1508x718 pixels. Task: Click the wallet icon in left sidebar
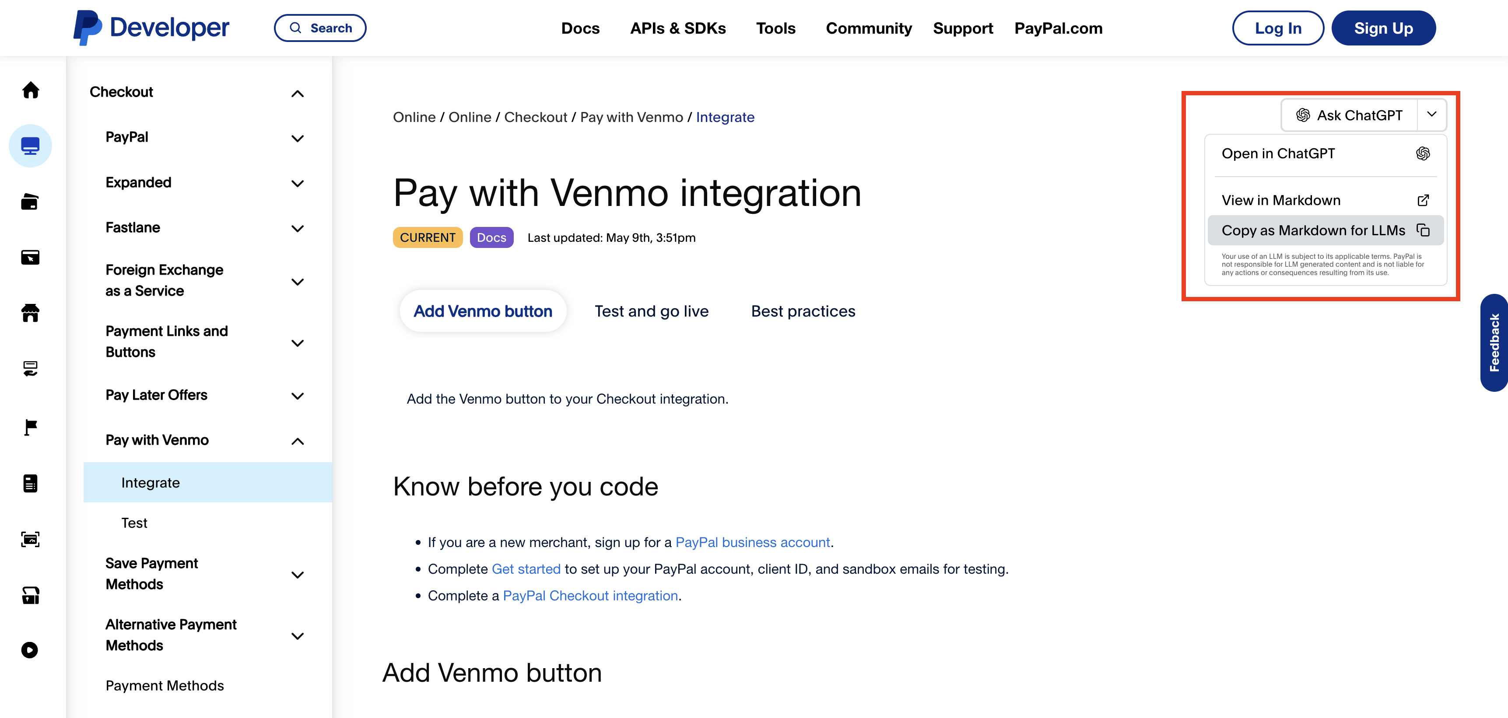point(30,202)
